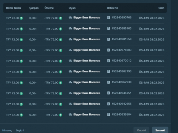
Task: Select bet number 452840967193
Action: (121, 71)
